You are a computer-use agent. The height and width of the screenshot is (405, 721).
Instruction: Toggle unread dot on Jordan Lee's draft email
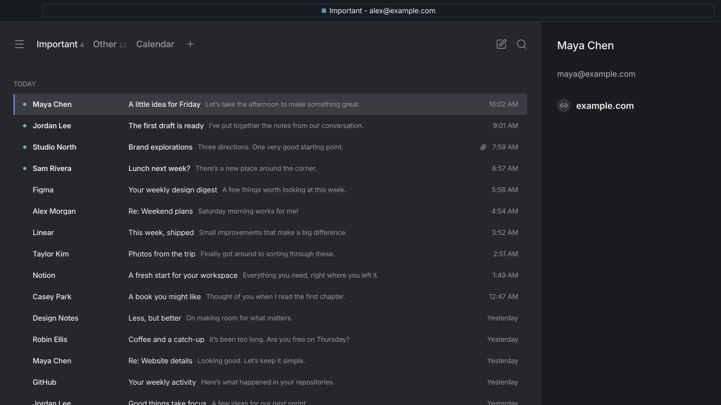click(25, 125)
